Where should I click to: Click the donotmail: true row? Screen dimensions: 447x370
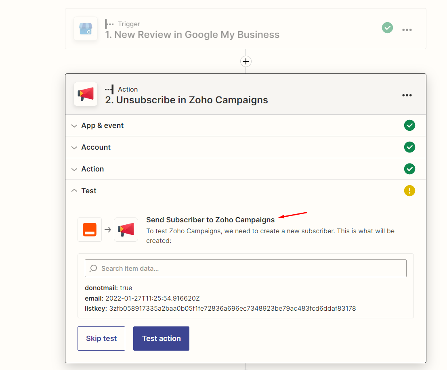108,288
